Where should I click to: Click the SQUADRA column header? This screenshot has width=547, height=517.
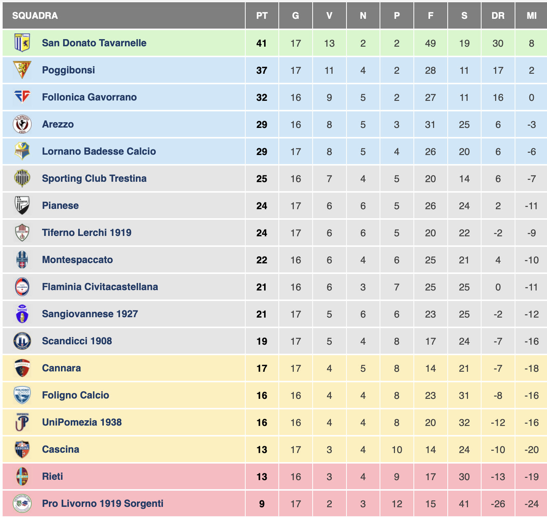pyautogui.click(x=35, y=16)
